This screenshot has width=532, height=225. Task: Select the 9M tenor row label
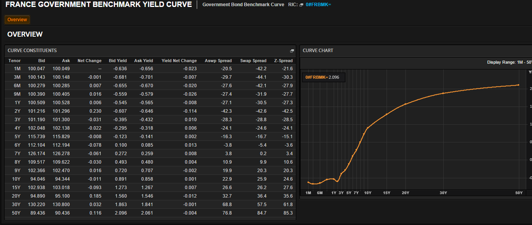(17, 94)
